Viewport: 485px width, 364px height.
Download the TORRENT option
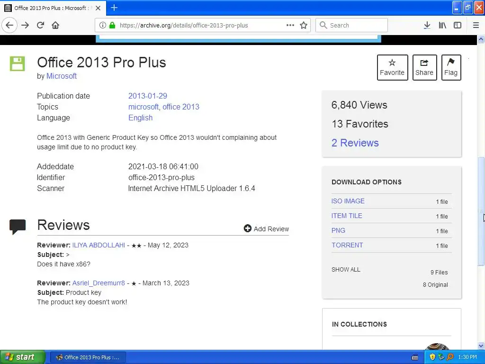tap(347, 245)
